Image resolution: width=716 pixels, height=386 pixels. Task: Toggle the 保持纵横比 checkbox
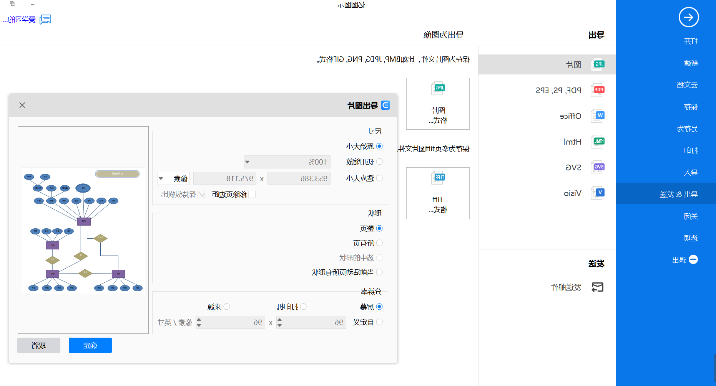tap(201, 195)
